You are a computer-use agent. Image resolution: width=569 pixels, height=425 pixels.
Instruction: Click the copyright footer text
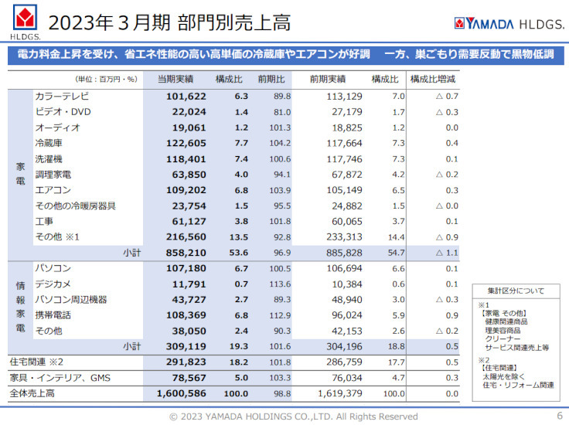[x=294, y=416]
